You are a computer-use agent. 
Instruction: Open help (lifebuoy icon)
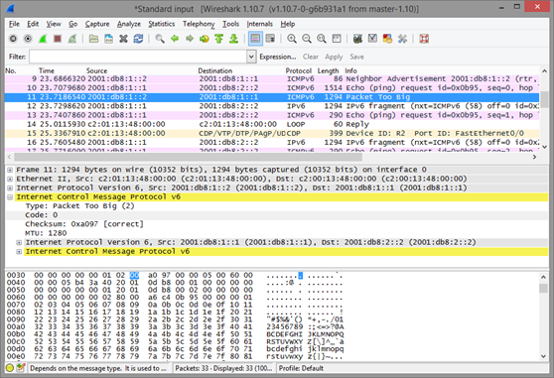[x=424, y=39]
